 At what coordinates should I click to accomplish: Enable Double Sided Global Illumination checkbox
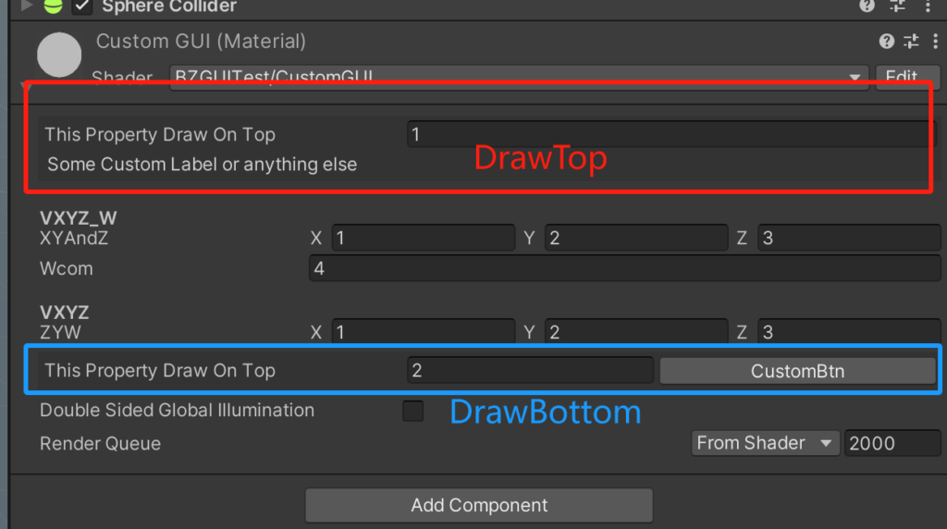click(x=413, y=412)
